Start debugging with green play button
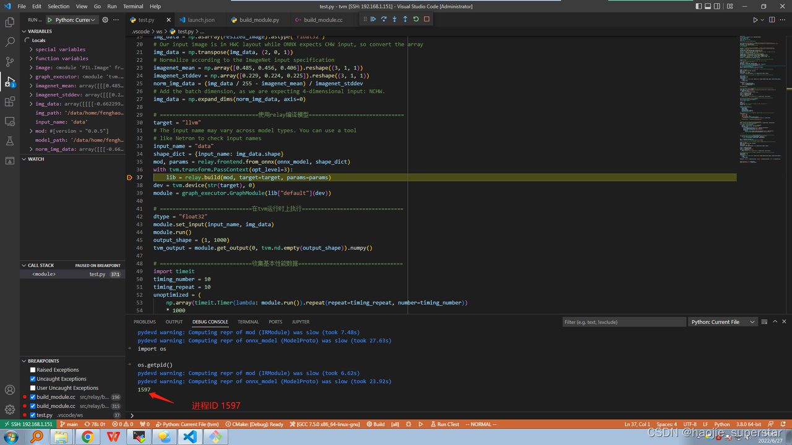The image size is (792, 445). click(x=49, y=20)
